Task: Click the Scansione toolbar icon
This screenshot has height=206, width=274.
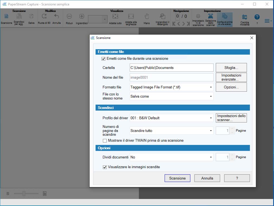Action: coord(6,17)
